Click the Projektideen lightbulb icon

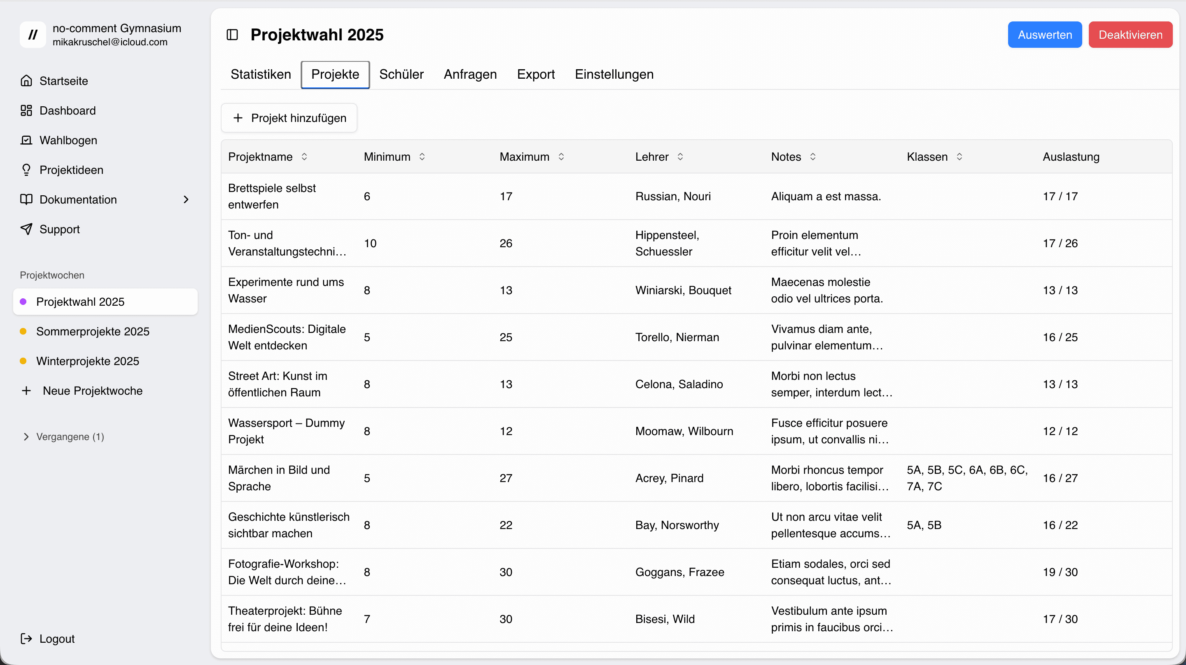tap(26, 170)
